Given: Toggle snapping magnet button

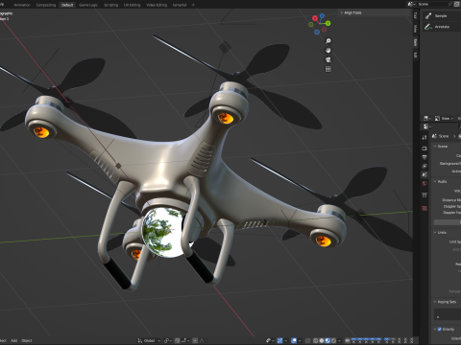Looking at the screenshot, I should click(x=177, y=340).
